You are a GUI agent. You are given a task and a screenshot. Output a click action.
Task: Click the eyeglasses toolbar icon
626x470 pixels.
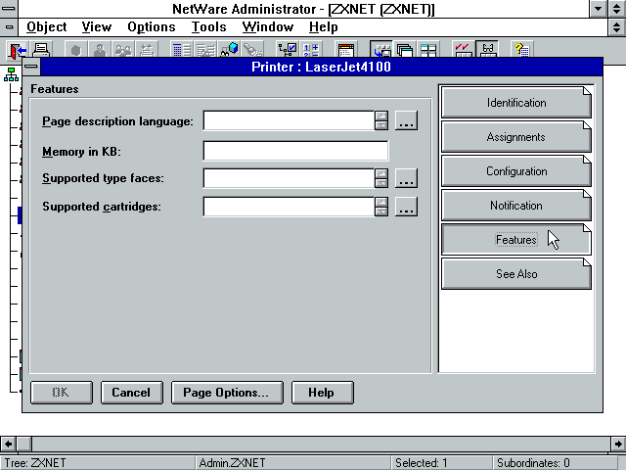click(x=487, y=50)
